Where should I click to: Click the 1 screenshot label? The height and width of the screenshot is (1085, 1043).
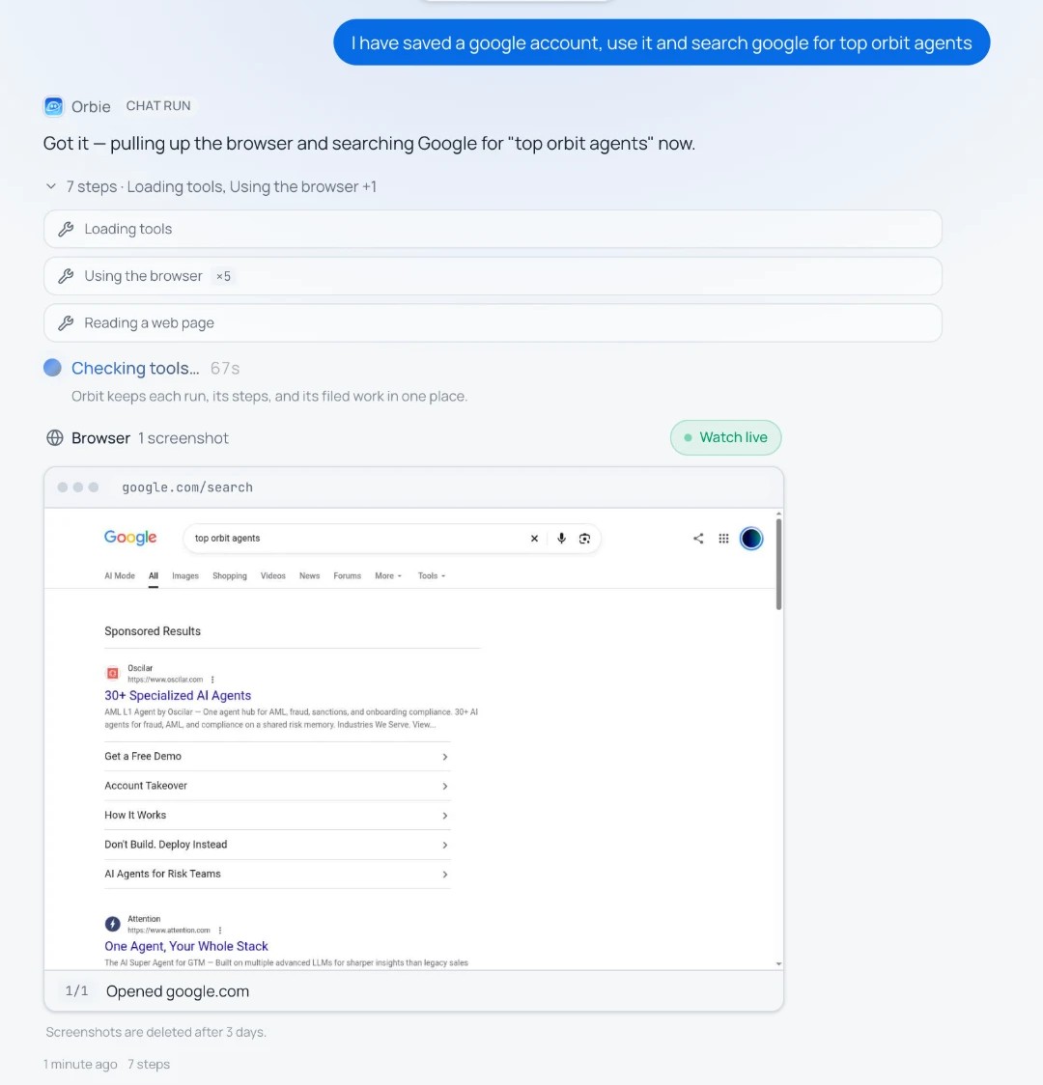coord(183,438)
